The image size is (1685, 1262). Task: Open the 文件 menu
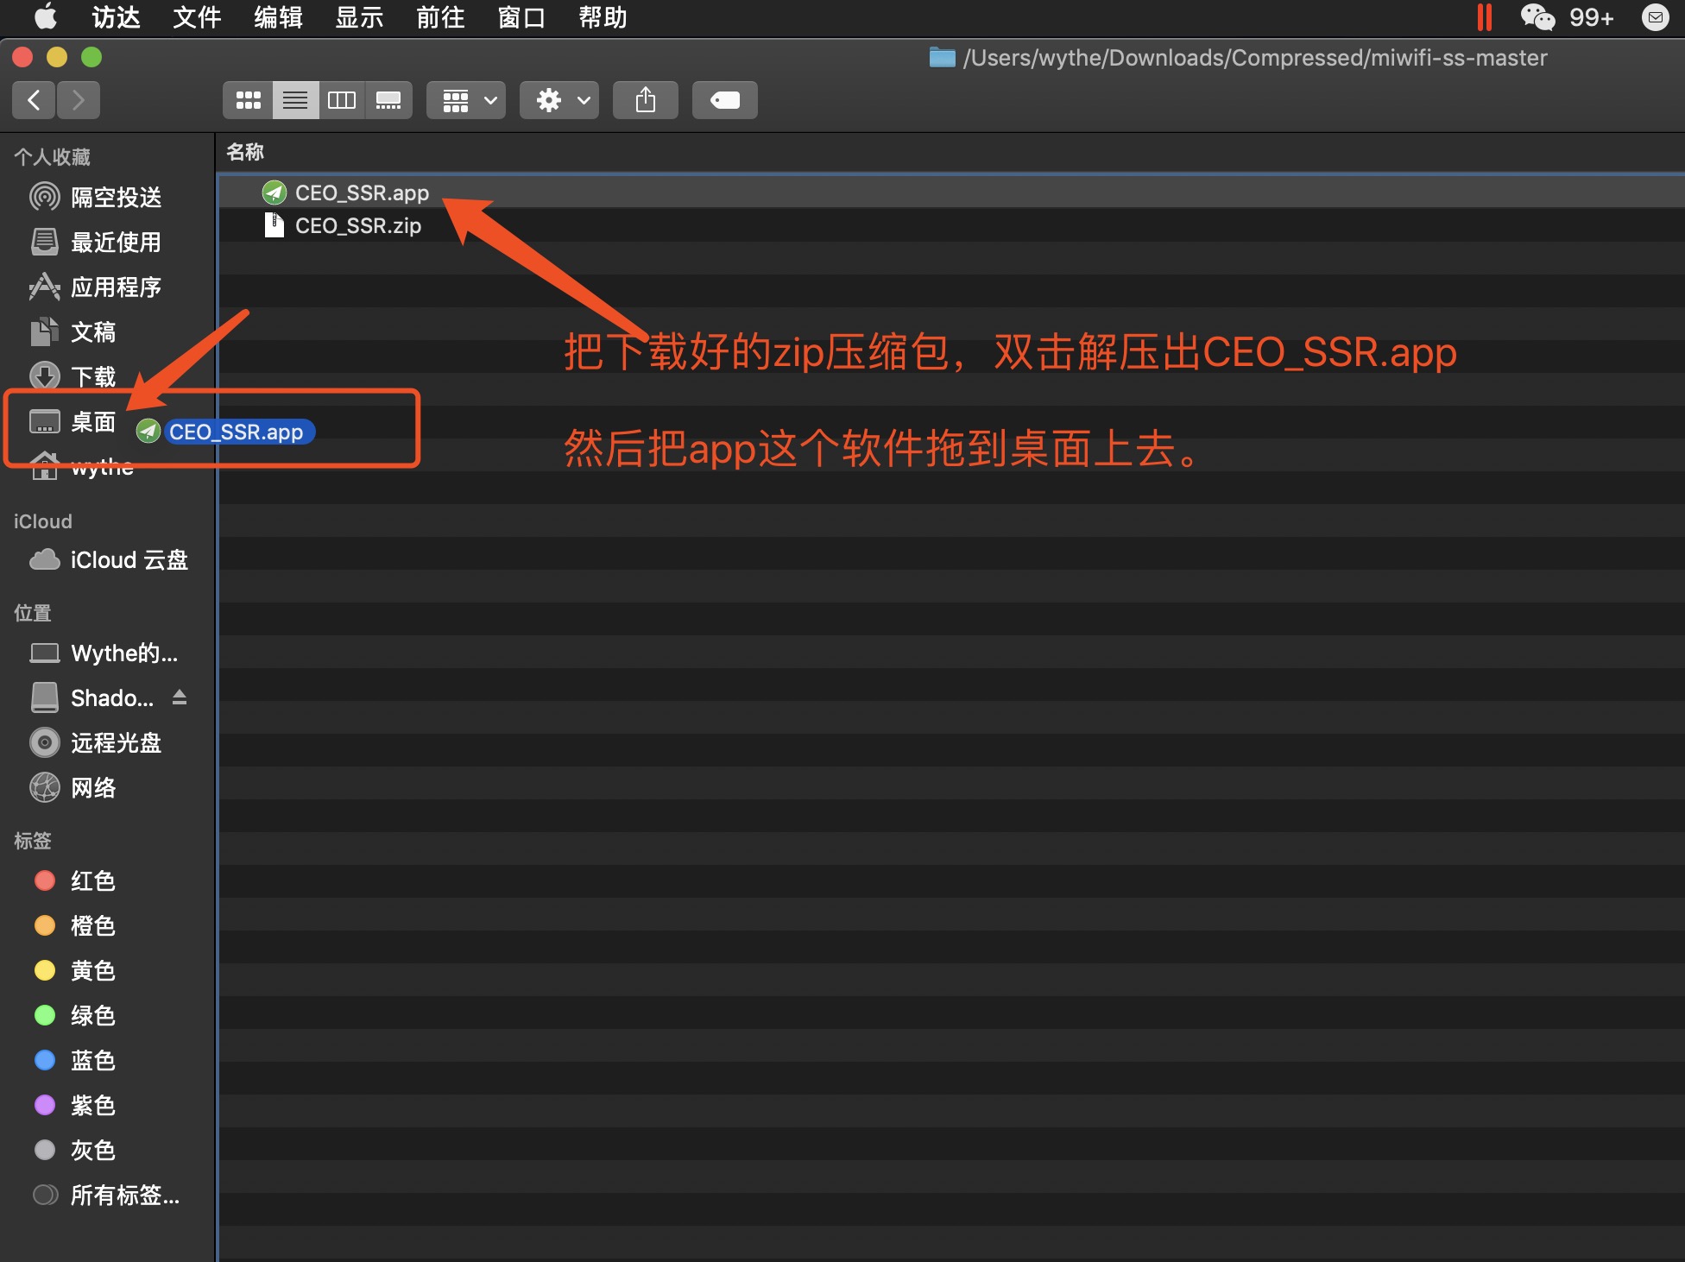[197, 17]
